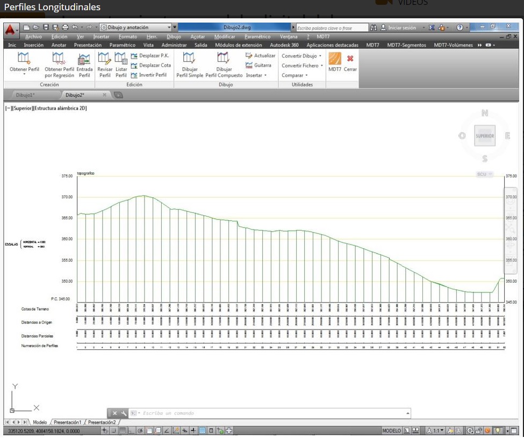Image resolution: width=524 pixels, height=438 pixels.
Task: Click Iniciar sesión to sign in
Action: coord(401,27)
